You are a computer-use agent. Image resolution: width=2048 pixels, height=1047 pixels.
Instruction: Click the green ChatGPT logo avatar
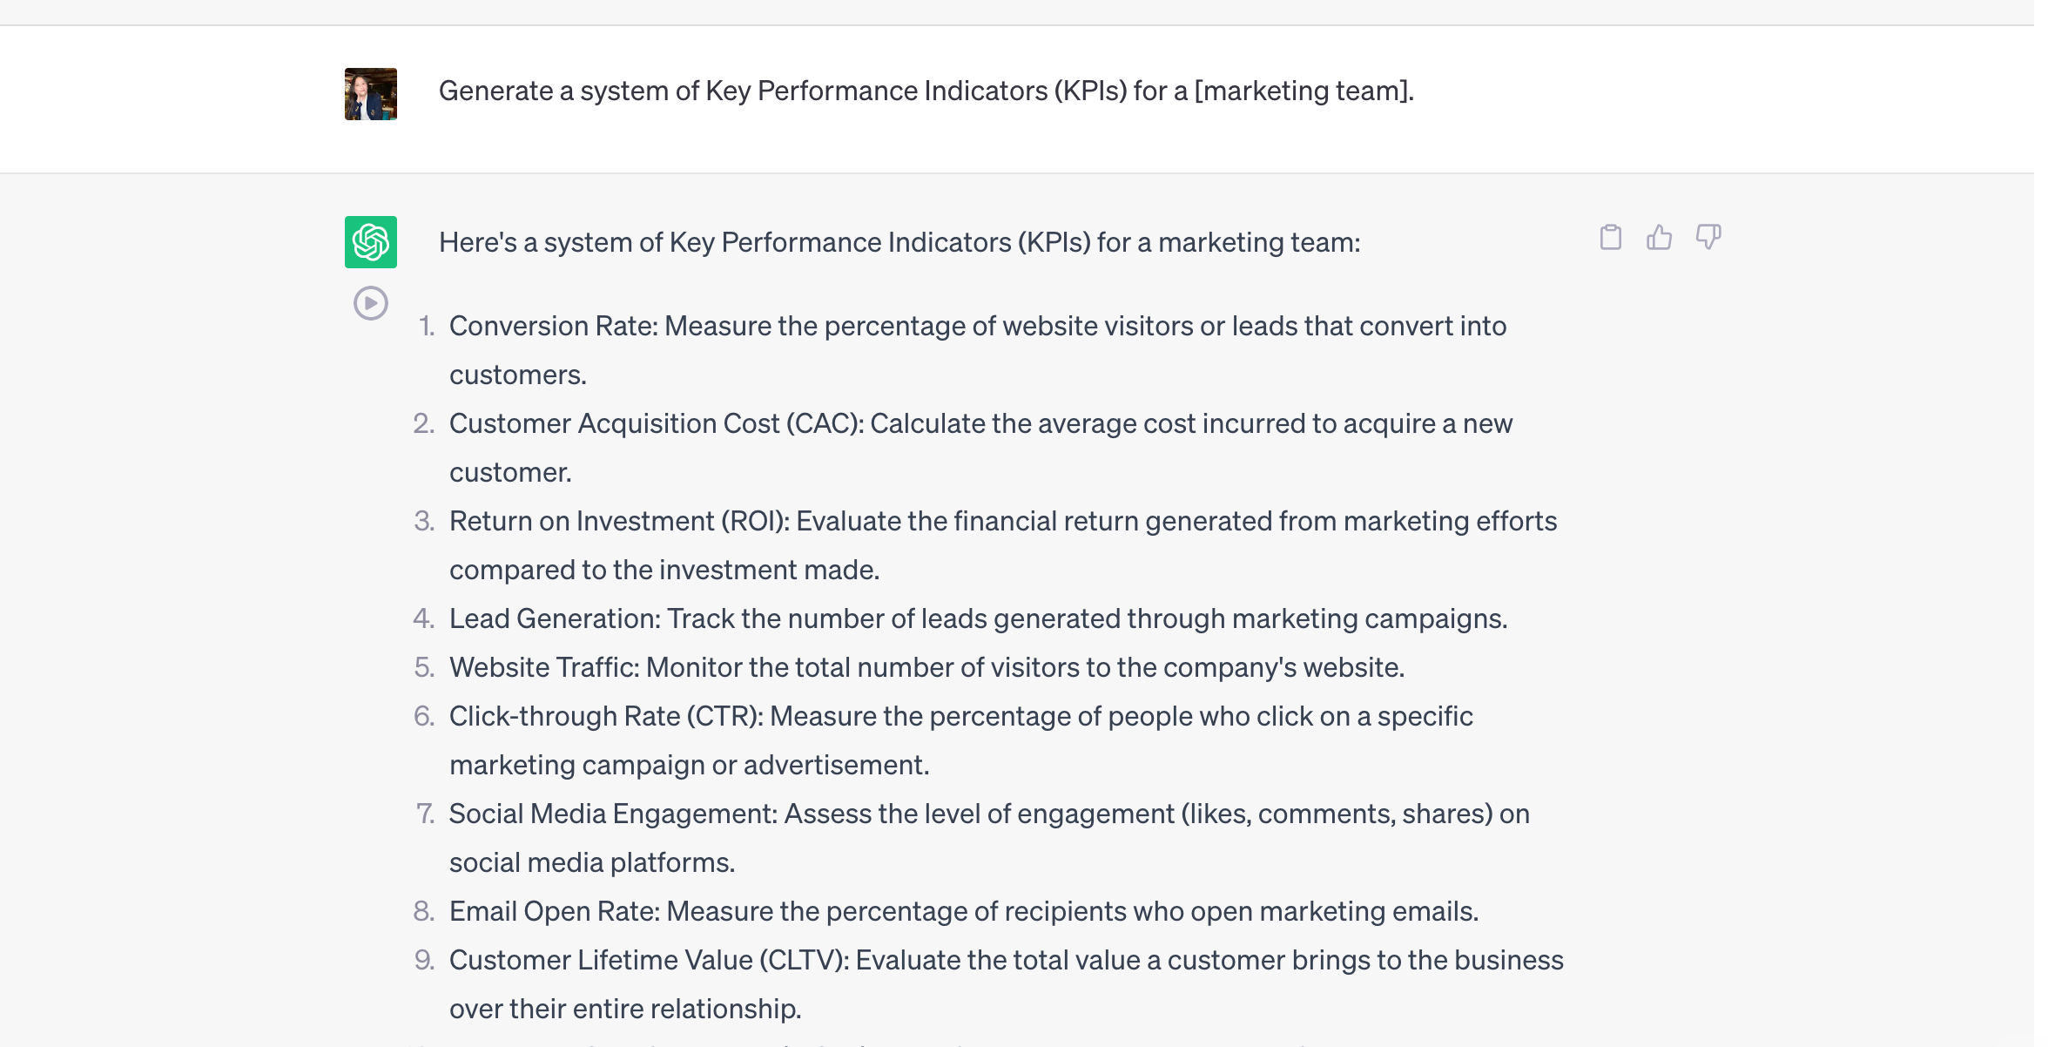pyautogui.click(x=371, y=242)
